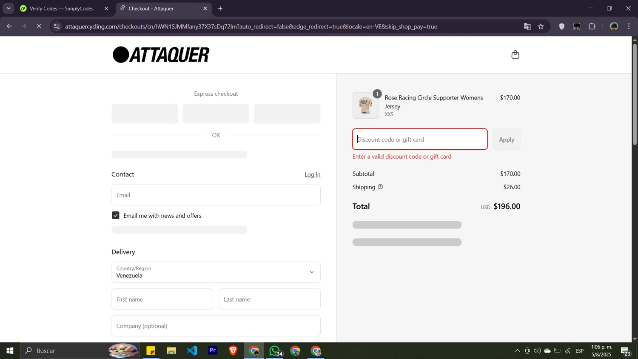Click the Apply discount button
638x359 pixels.
tap(507, 139)
